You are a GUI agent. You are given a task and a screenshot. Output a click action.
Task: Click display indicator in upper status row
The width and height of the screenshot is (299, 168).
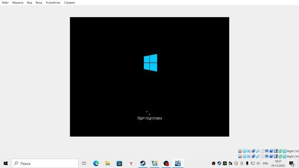point(267,151)
